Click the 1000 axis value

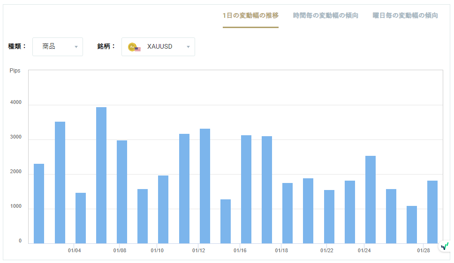pyautogui.click(x=16, y=206)
